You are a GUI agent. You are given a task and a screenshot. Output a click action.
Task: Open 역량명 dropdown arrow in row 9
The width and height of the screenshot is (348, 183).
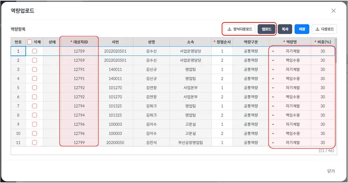point(273,125)
